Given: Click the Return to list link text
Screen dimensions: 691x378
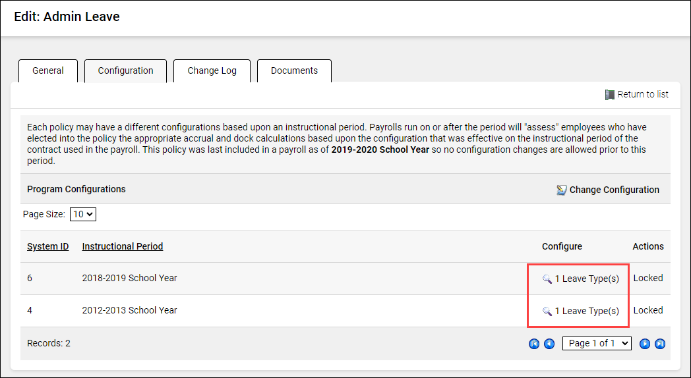Looking at the screenshot, I should tap(643, 95).
